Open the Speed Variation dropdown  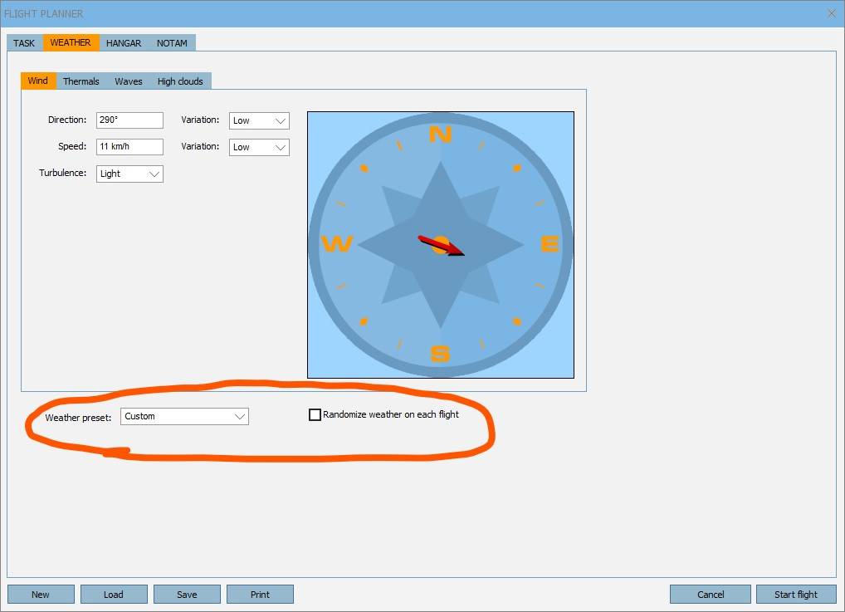coord(259,147)
